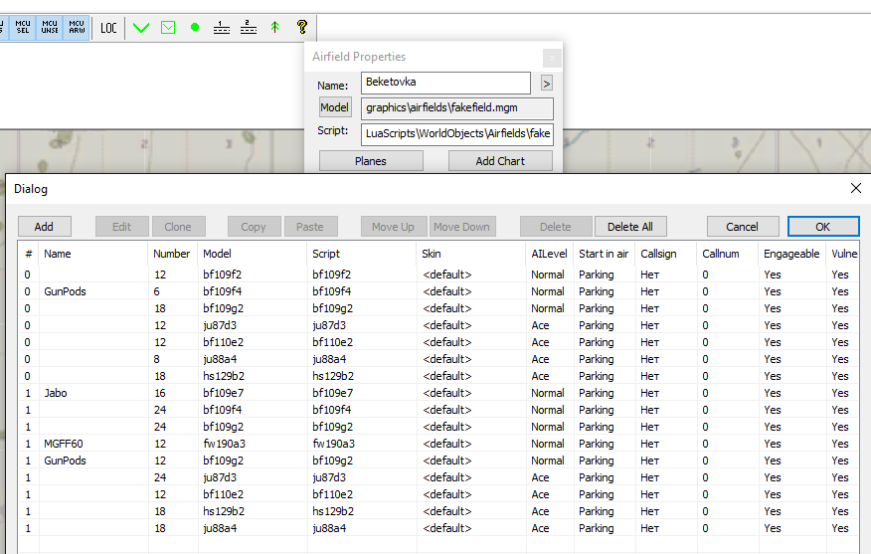Click the green boxed checkmark icon

[x=168, y=27]
